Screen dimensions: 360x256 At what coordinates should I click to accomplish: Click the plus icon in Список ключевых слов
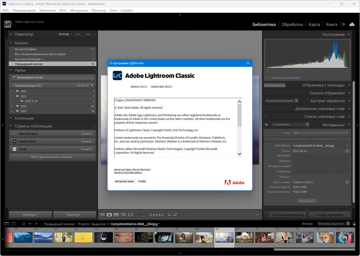click(265, 116)
